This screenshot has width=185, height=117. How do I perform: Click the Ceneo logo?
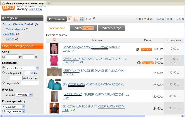[8, 8]
